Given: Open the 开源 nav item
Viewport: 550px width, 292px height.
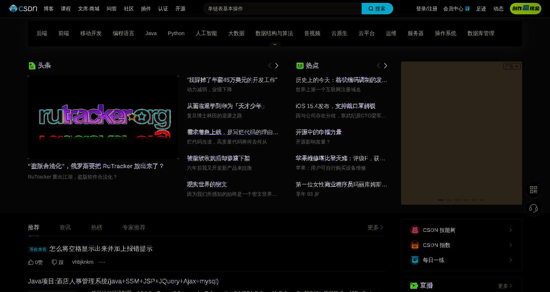Looking at the screenshot, I should click(x=180, y=9).
